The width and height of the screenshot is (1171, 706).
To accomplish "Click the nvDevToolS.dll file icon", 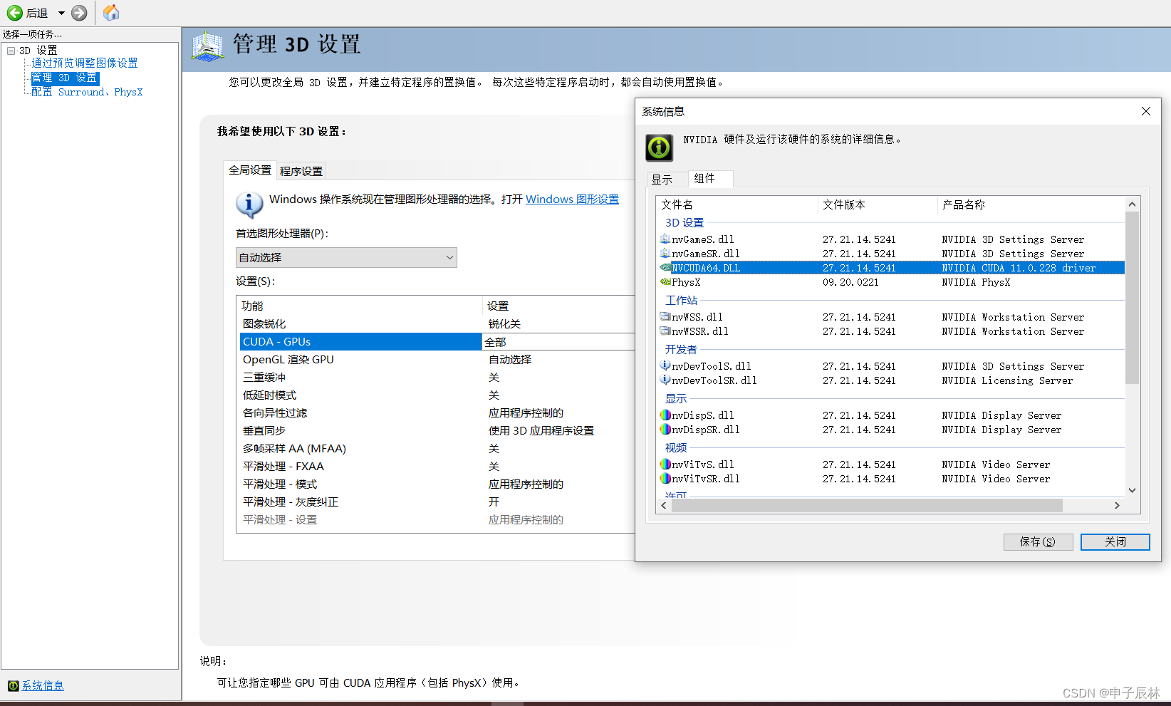I will click(x=665, y=366).
